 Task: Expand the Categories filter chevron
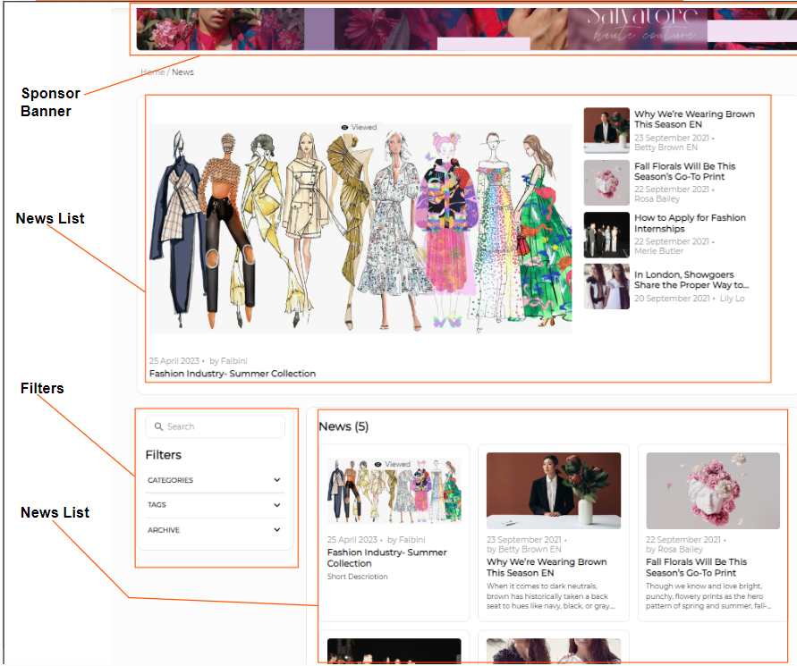277,480
